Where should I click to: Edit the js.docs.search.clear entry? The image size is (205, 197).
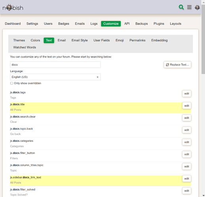(x=187, y=118)
